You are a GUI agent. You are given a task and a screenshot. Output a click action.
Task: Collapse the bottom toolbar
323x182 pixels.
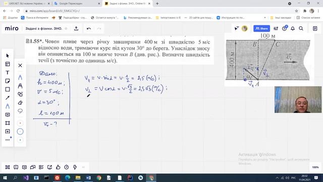pos(83,167)
